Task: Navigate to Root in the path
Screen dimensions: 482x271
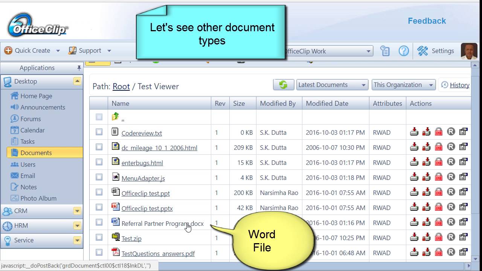Action: pyautogui.click(x=121, y=86)
